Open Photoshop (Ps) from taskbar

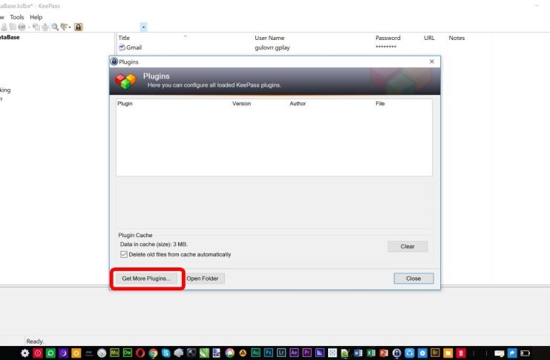coord(269,353)
